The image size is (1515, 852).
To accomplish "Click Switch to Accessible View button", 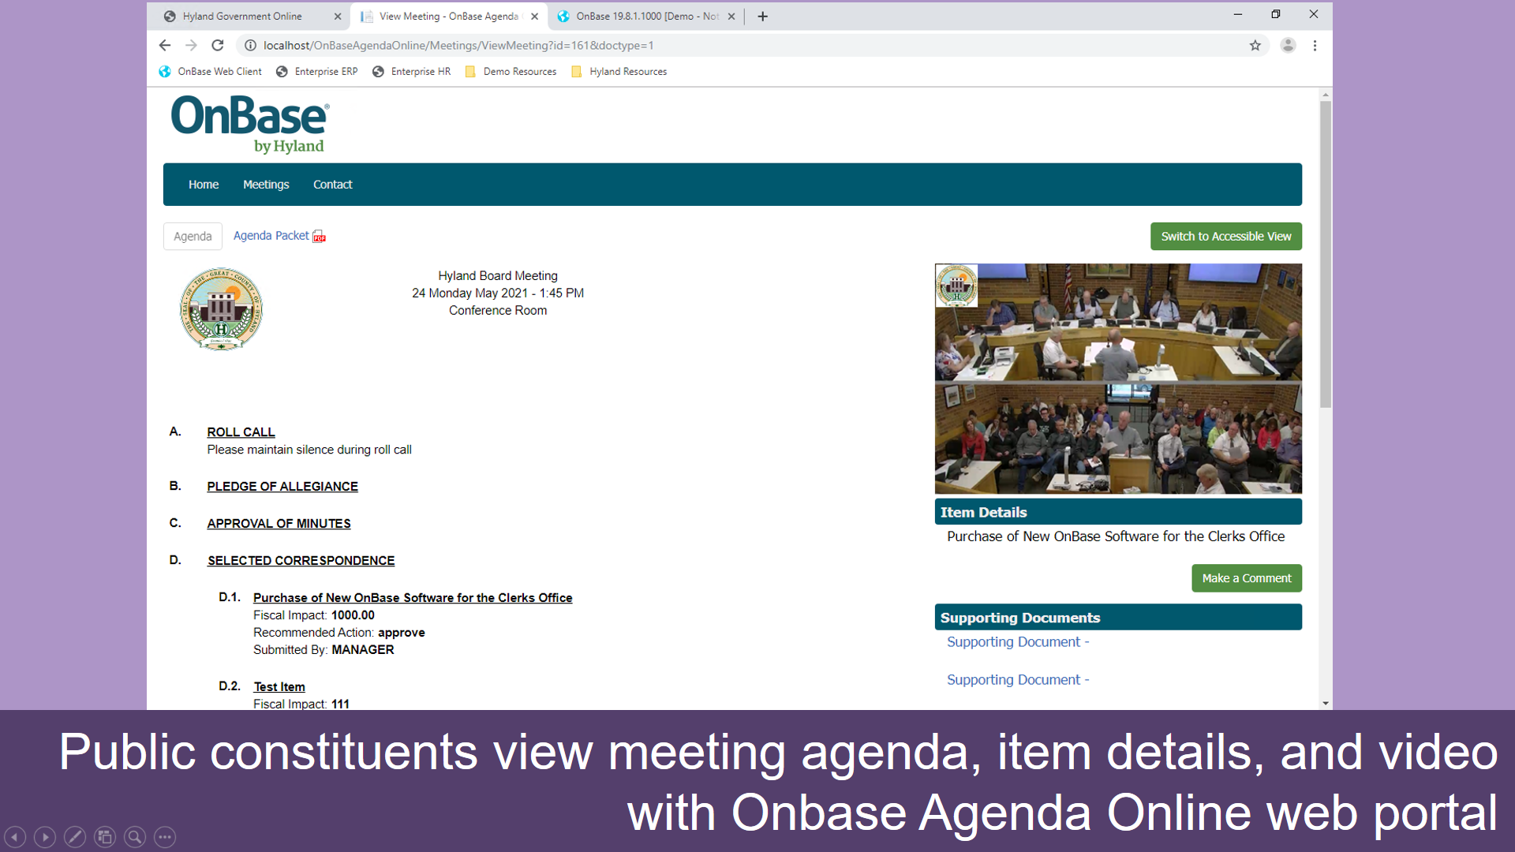I will [x=1226, y=237].
